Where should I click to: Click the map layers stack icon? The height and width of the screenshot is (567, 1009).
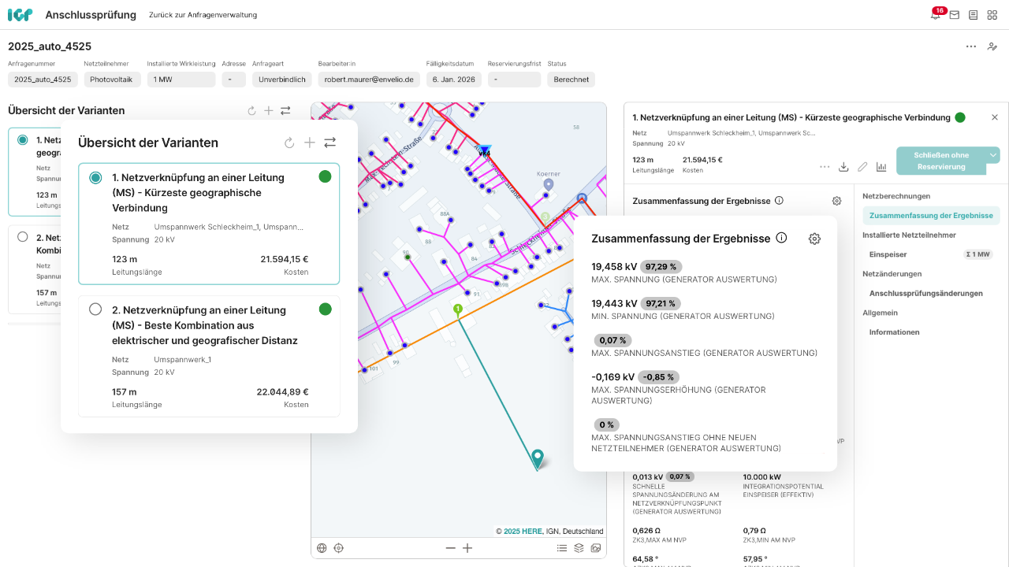click(579, 548)
